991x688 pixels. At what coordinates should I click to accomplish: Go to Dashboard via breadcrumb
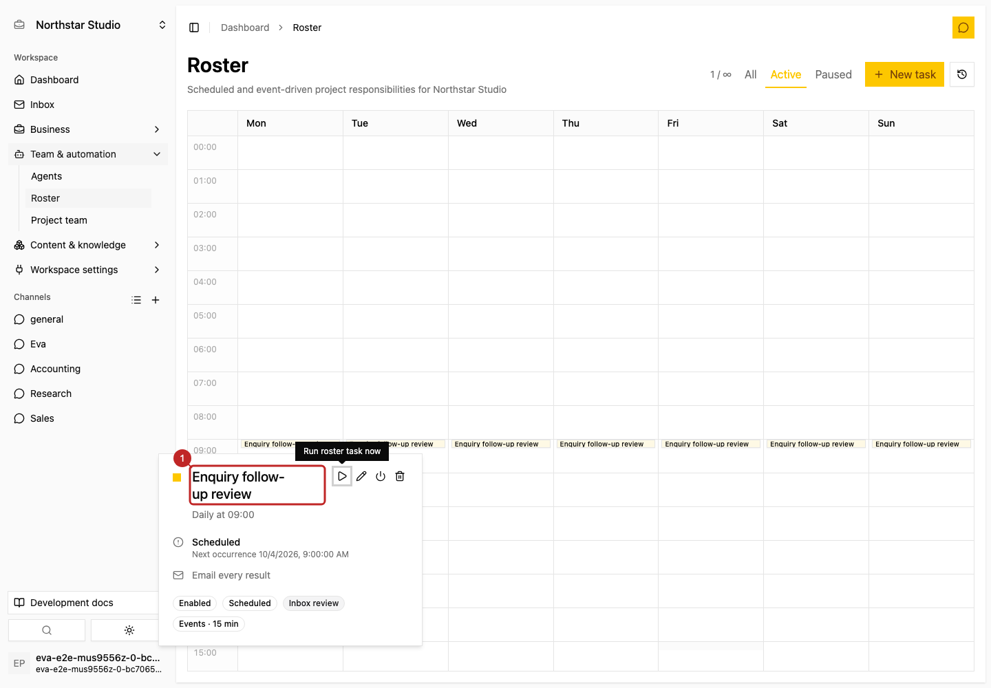245,28
